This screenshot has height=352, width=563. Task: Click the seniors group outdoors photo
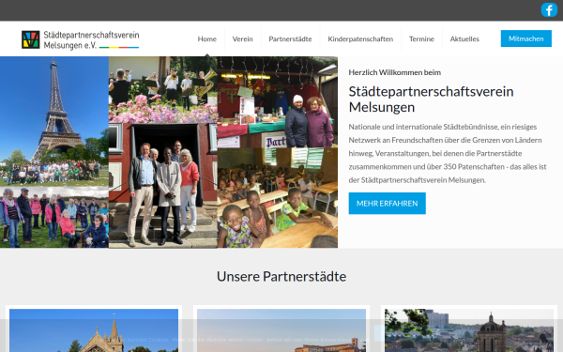[x=54, y=218]
